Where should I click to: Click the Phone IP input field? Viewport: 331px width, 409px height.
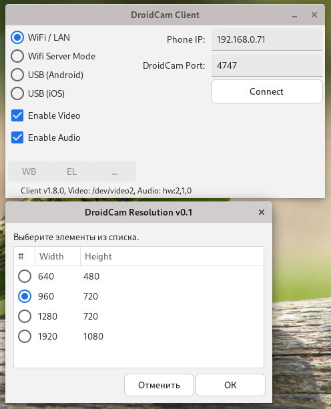(266, 39)
